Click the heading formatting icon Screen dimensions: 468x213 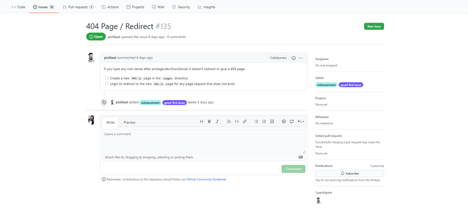click(202, 122)
